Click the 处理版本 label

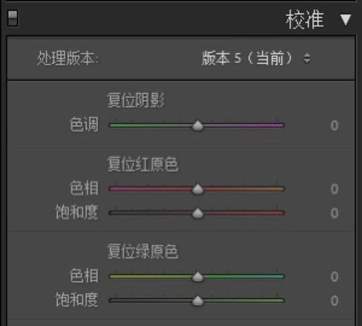point(67,58)
